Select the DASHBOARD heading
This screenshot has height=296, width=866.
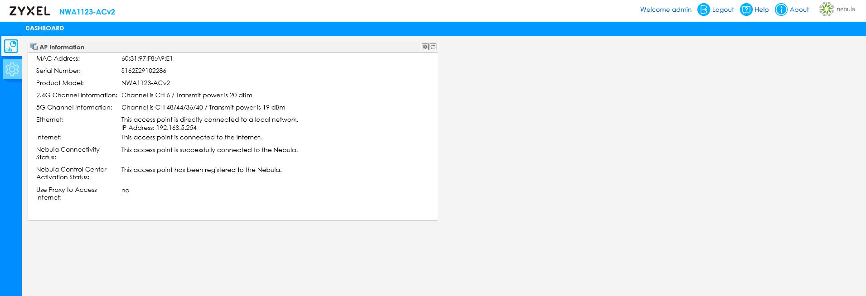44,28
